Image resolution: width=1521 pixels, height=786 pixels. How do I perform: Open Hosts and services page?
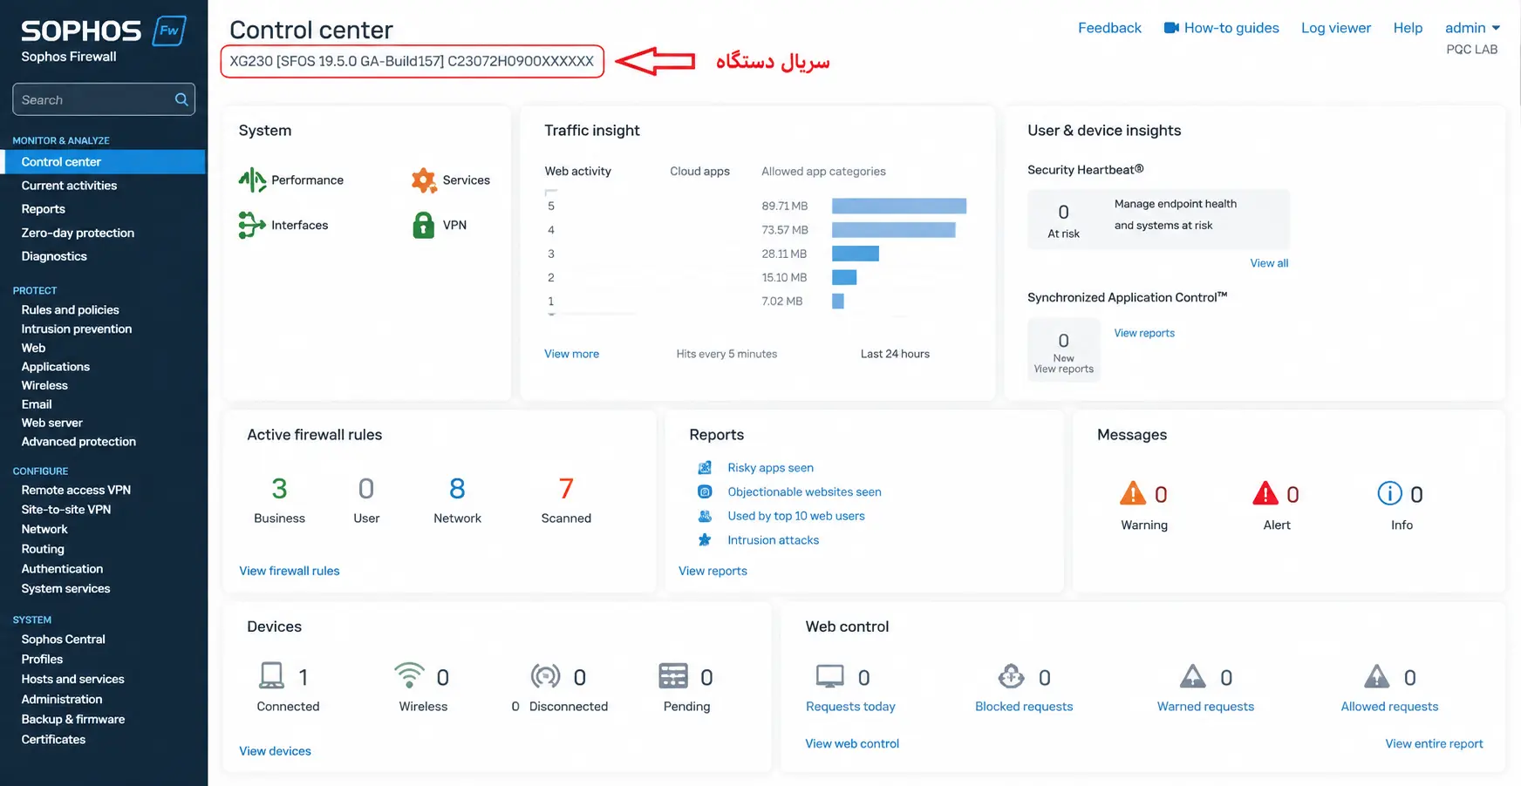click(72, 680)
